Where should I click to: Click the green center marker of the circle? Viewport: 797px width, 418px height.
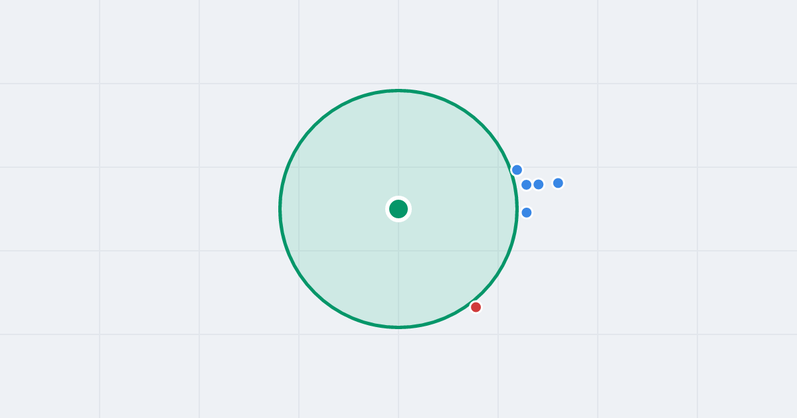pyautogui.click(x=398, y=209)
